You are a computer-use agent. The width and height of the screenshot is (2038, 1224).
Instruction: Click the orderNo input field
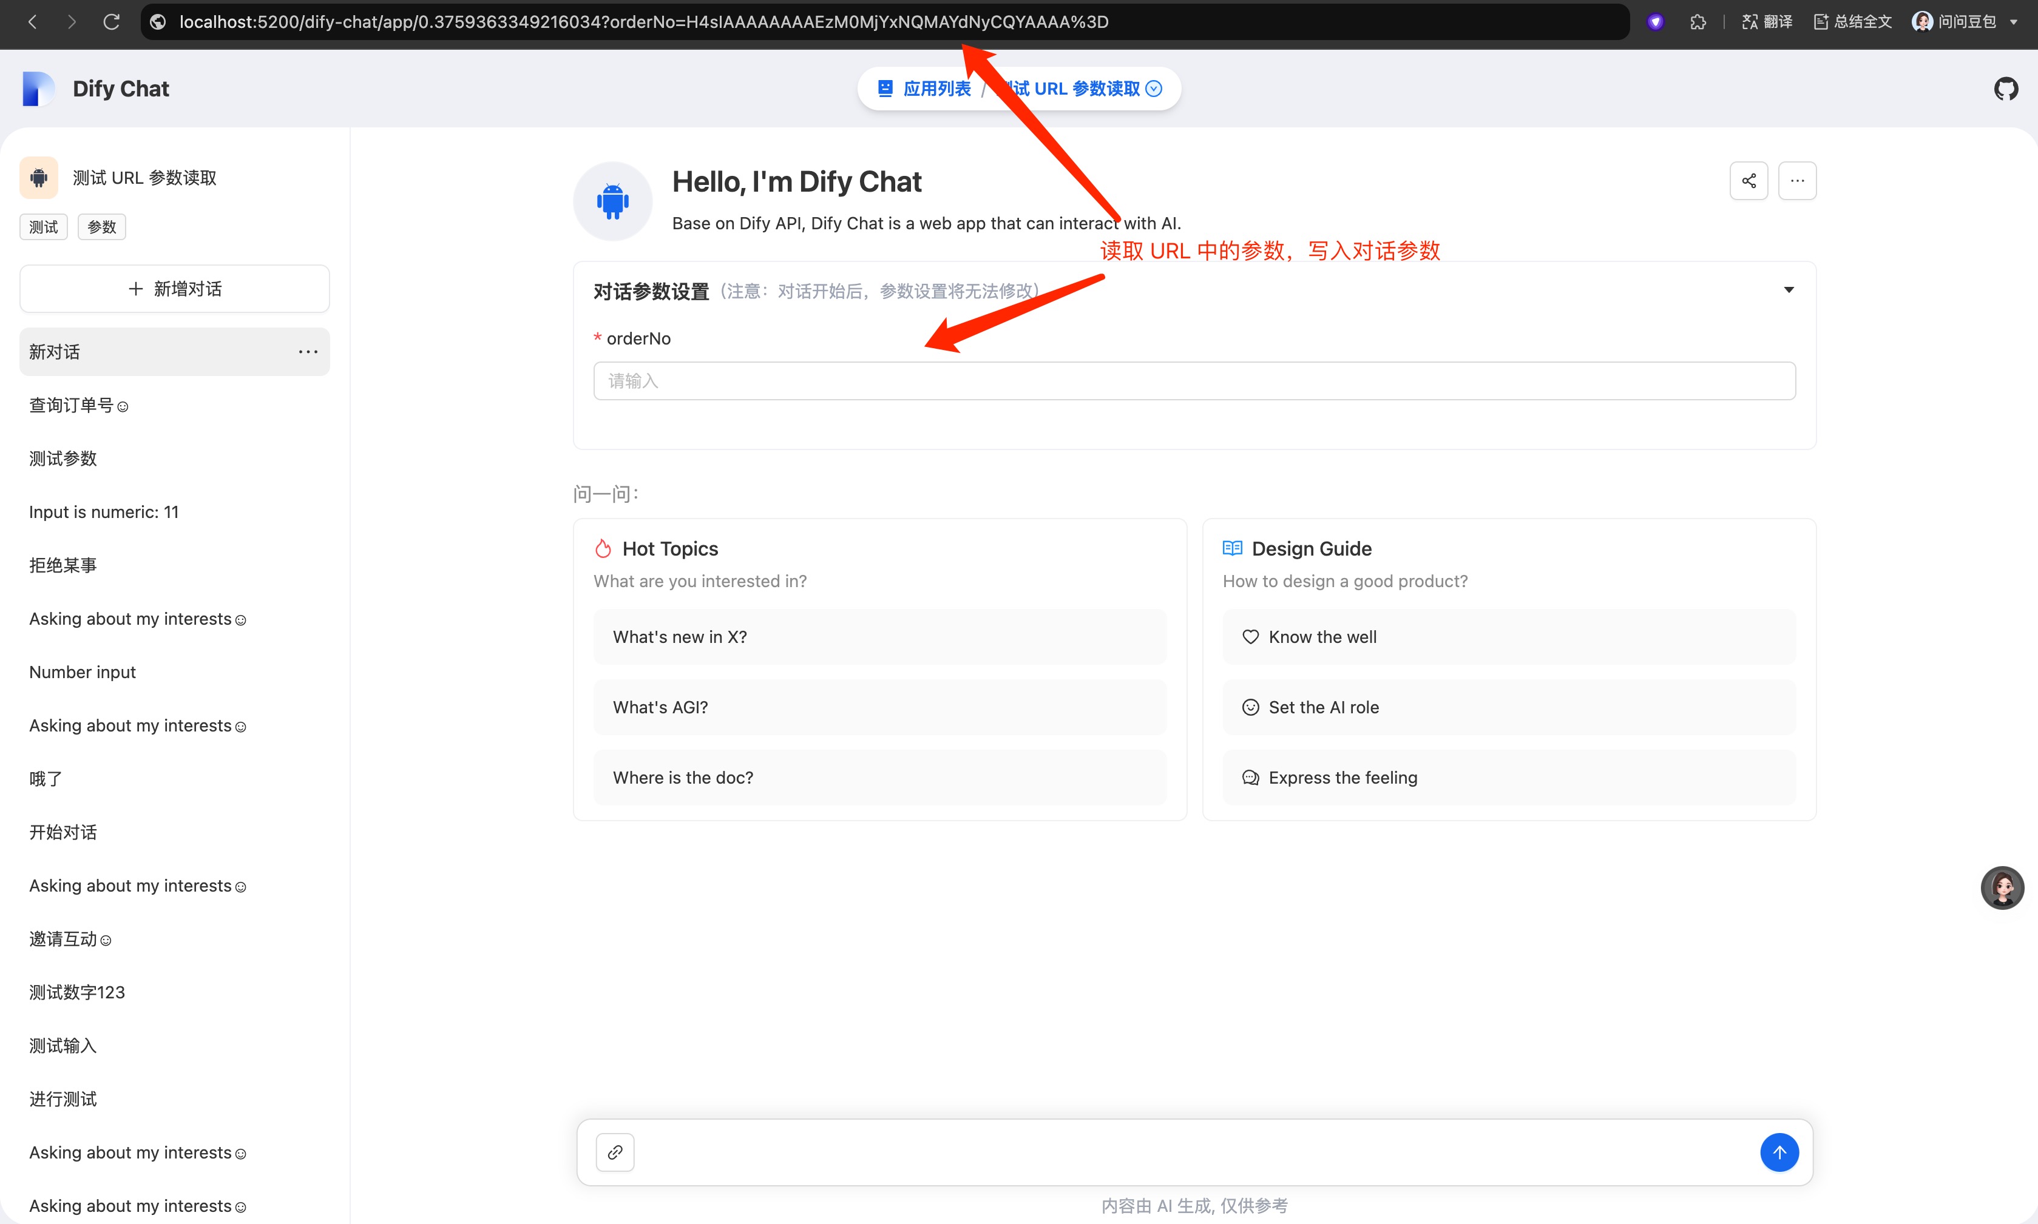click(1195, 380)
